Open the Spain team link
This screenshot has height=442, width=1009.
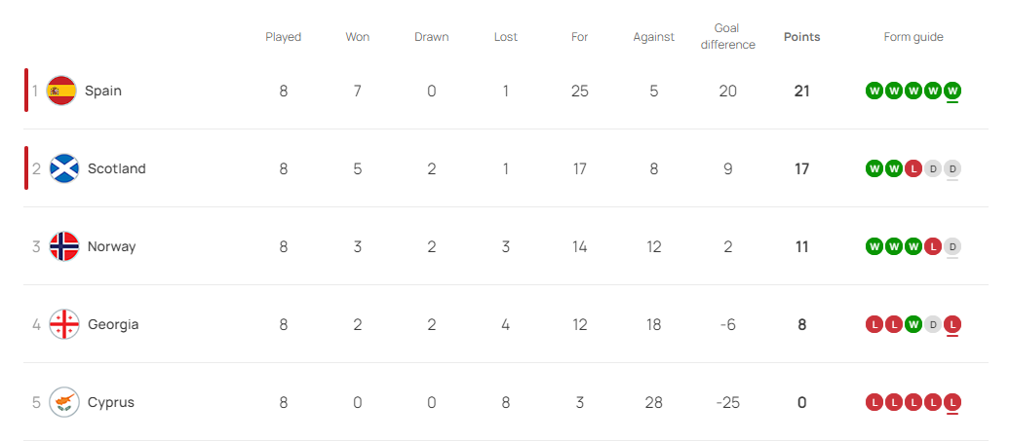point(103,91)
